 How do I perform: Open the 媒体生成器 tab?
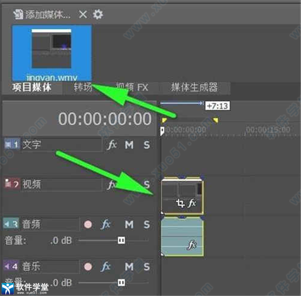(194, 88)
